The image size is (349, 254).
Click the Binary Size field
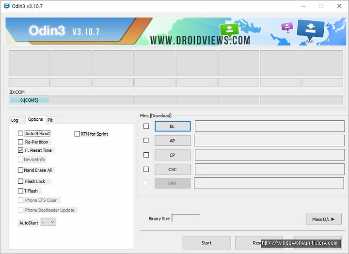[x=186, y=218]
